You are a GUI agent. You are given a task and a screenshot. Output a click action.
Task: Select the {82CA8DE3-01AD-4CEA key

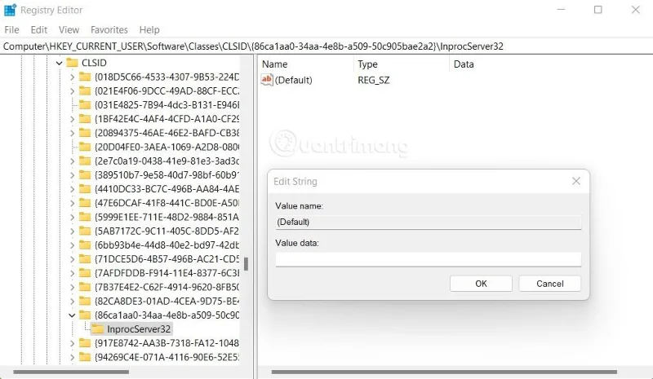(x=167, y=302)
